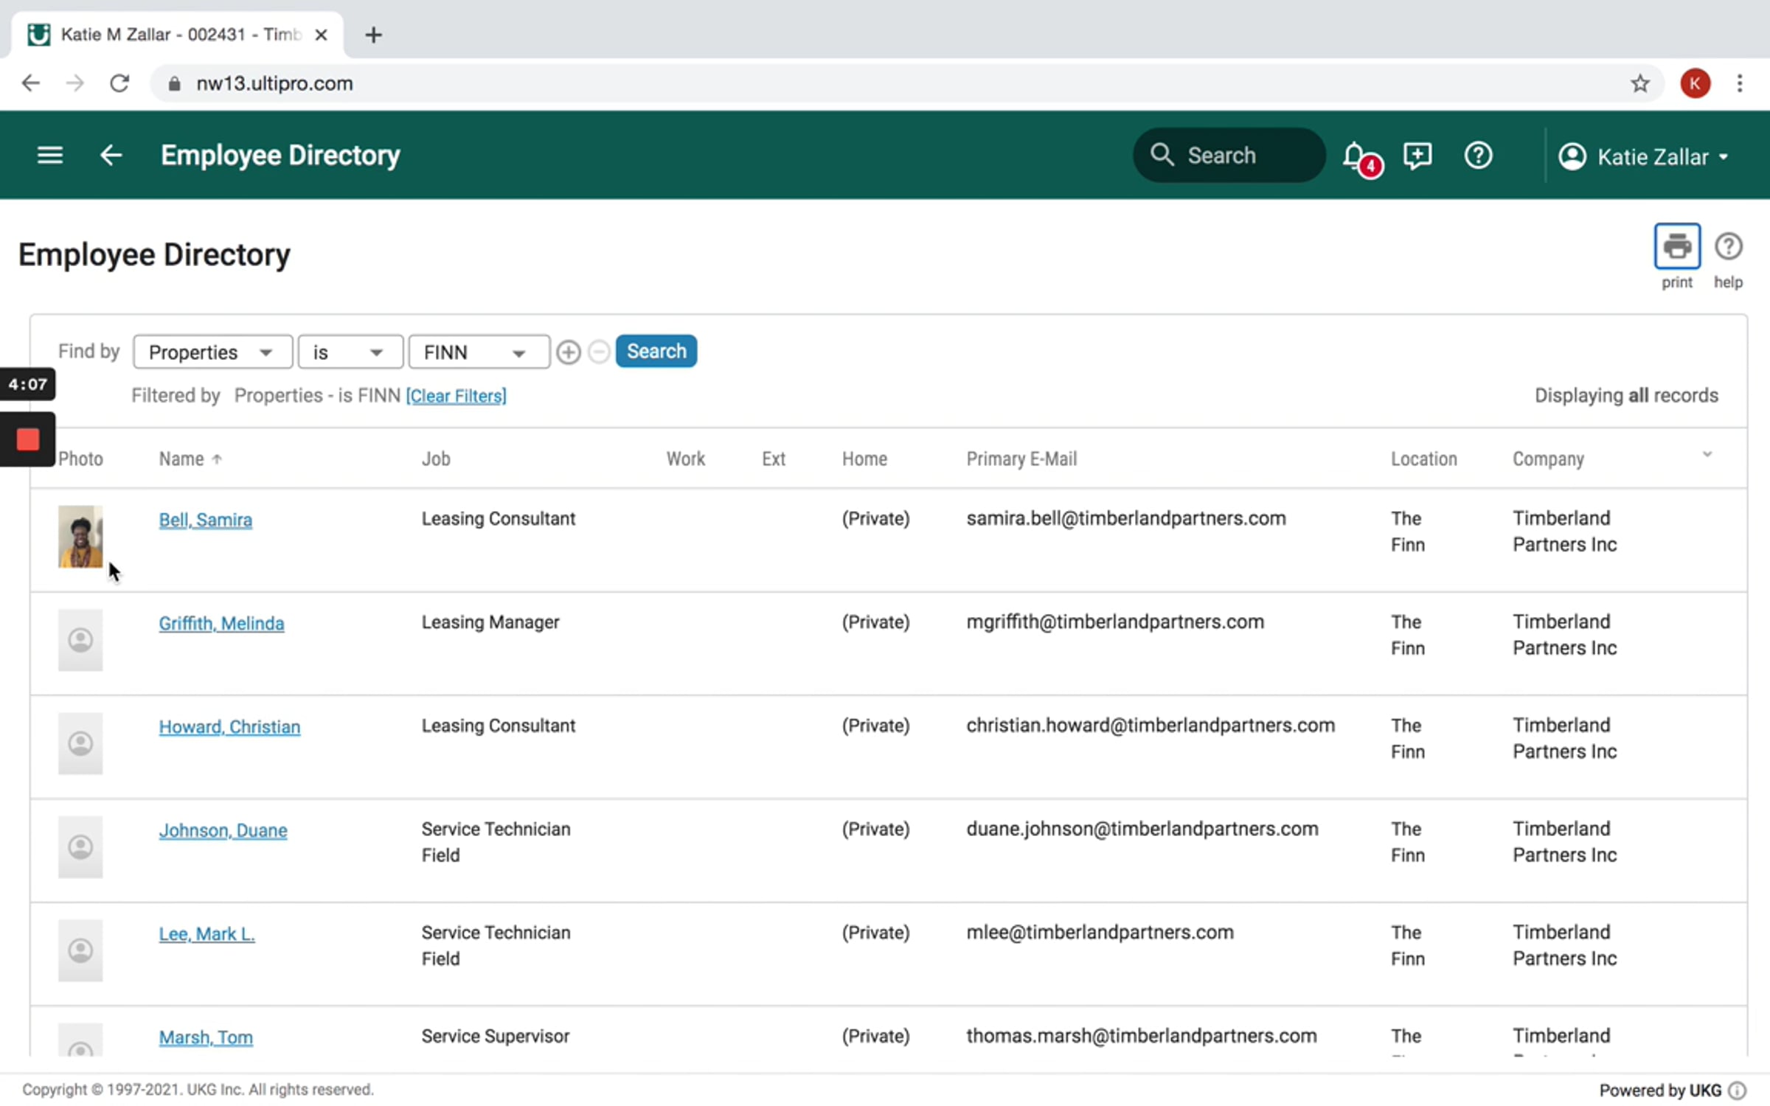Add a filter with the plus icon
The width and height of the screenshot is (1770, 1106).
568,352
